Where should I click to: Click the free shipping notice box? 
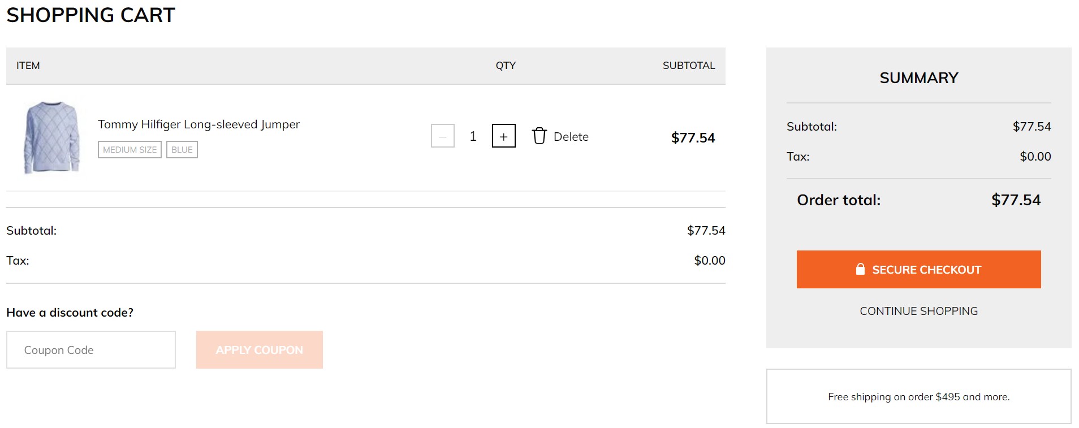click(x=918, y=396)
